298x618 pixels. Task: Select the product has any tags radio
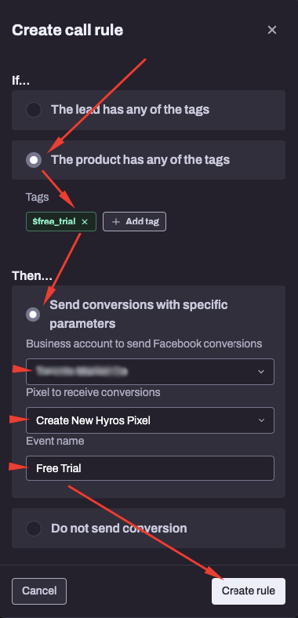click(34, 160)
